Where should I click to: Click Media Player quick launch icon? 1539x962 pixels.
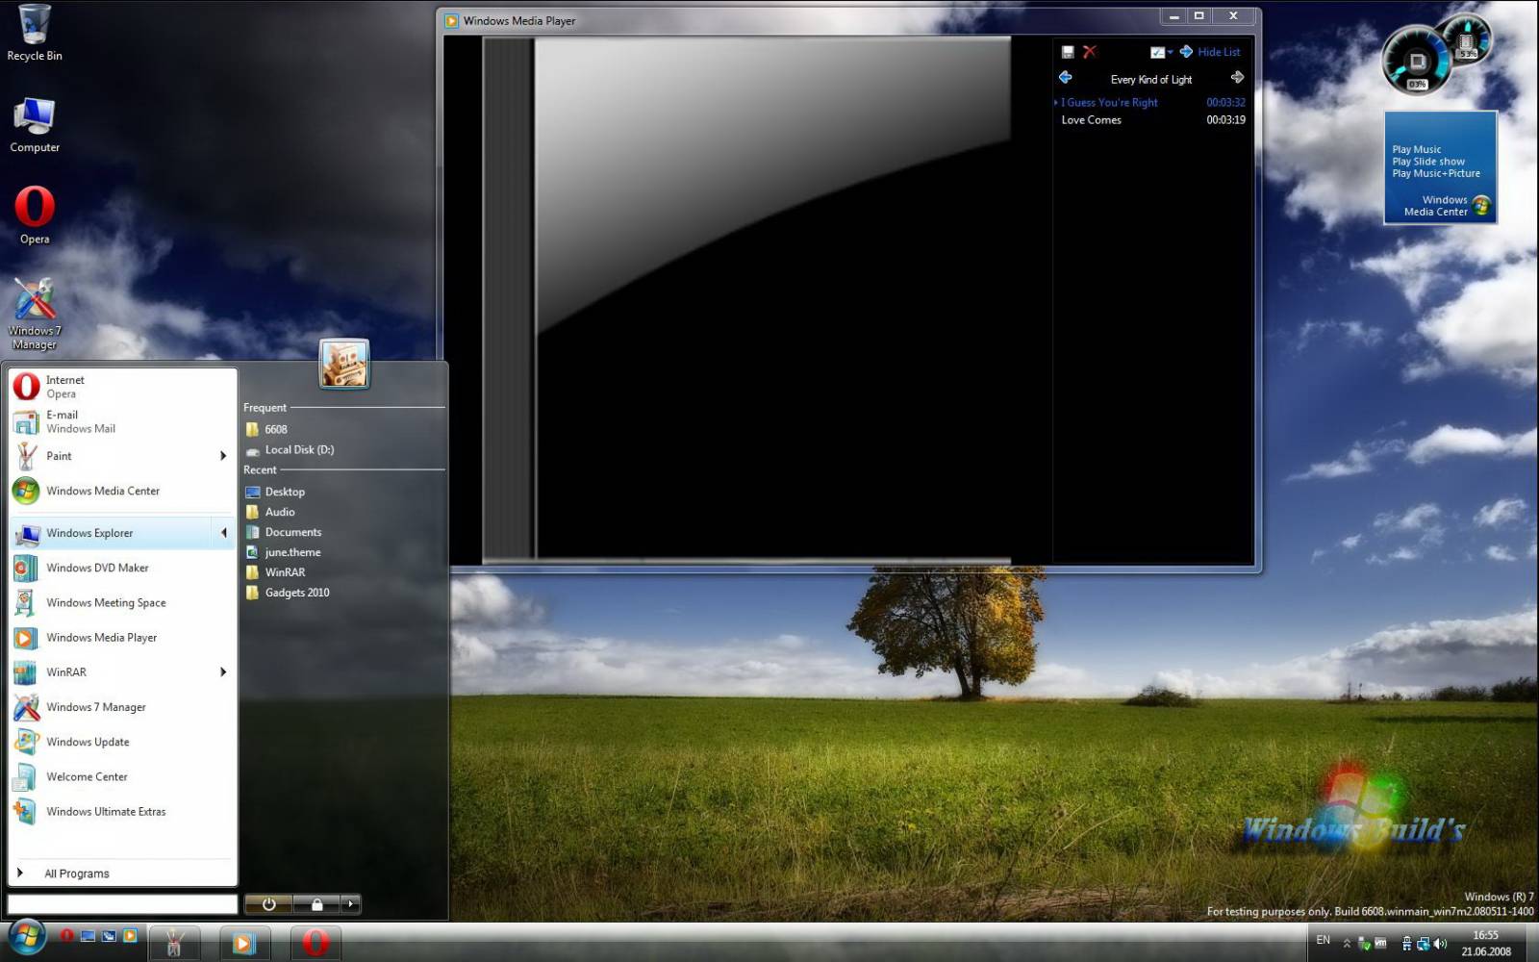130,935
